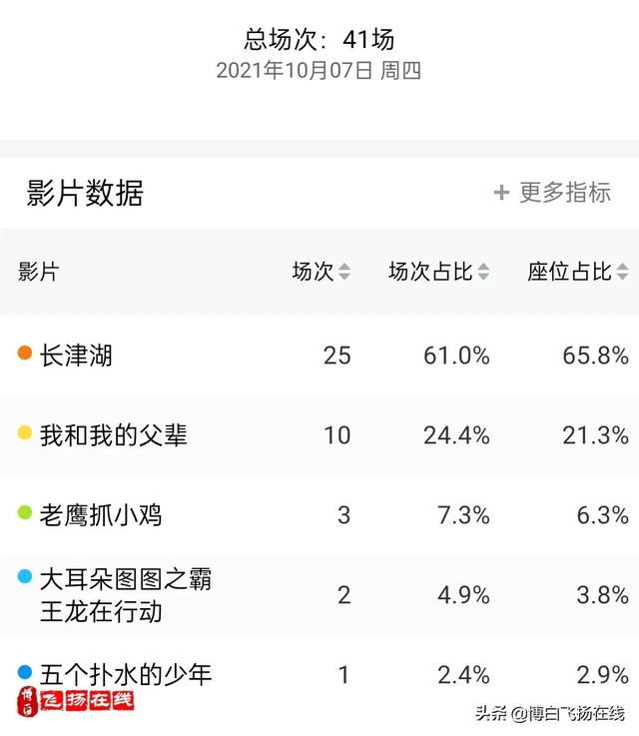Image resolution: width=639 pixels, height=736 pixels.
Task: Click light blue dot for 大耳朵图图
Action: [25, 576]
